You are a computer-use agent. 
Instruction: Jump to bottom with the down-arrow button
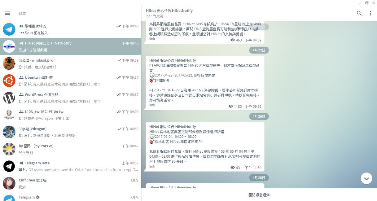point(366,179)
